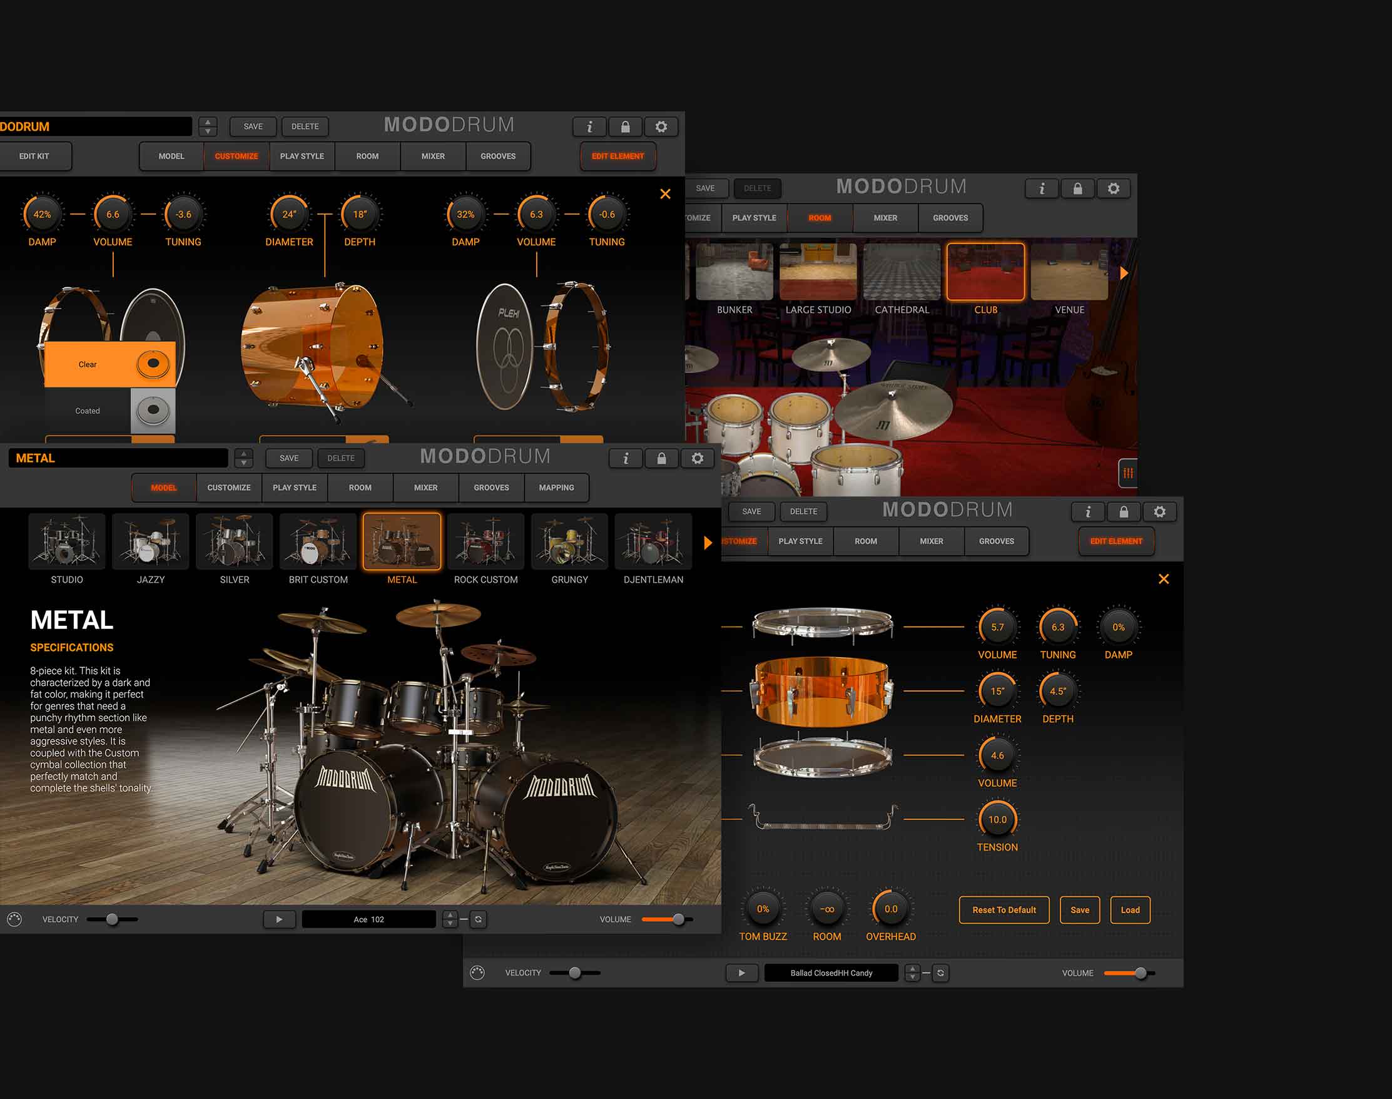Open info icon in METAL window

pos(625,458)
